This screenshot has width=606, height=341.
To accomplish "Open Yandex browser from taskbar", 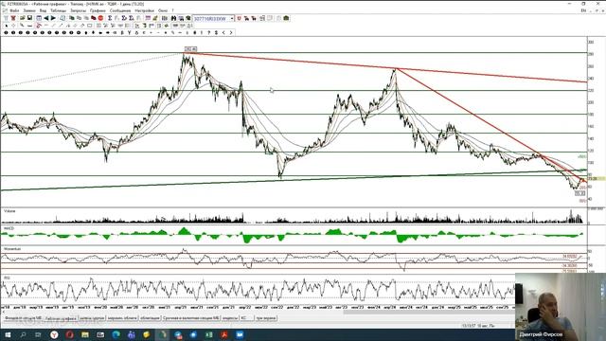I will pos(54,334).
